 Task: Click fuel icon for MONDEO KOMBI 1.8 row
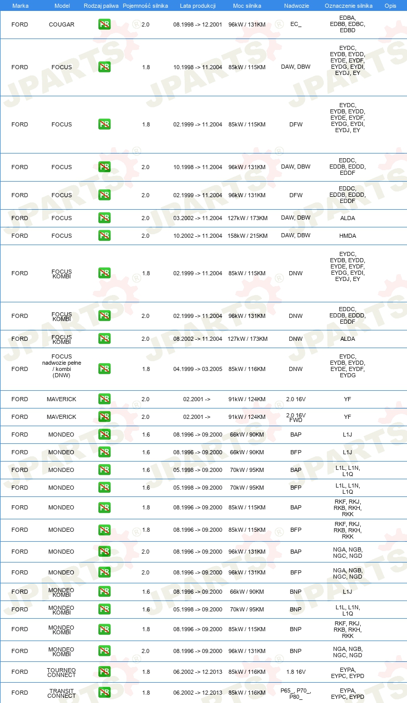click(x=105, y=629)
